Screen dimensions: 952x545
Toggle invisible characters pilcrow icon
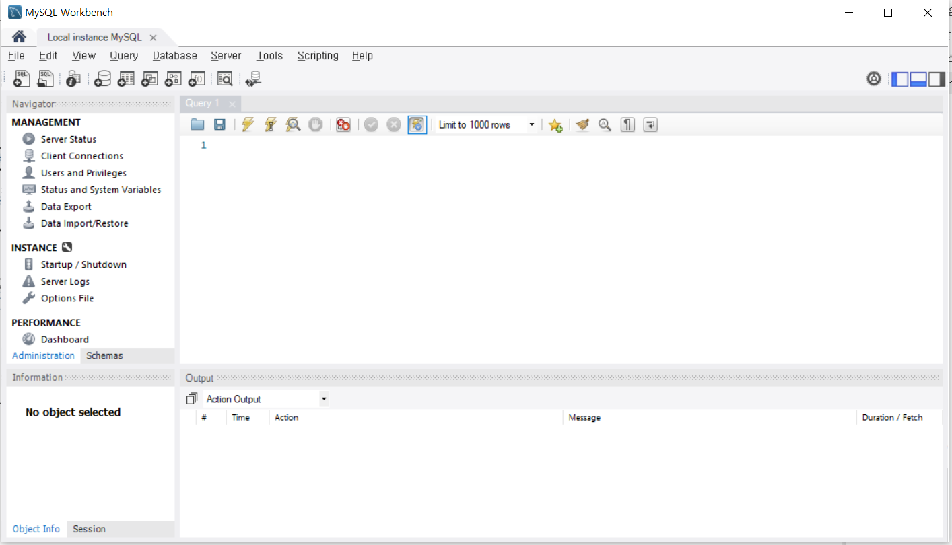pyautogui.click(x=627, y=124)
